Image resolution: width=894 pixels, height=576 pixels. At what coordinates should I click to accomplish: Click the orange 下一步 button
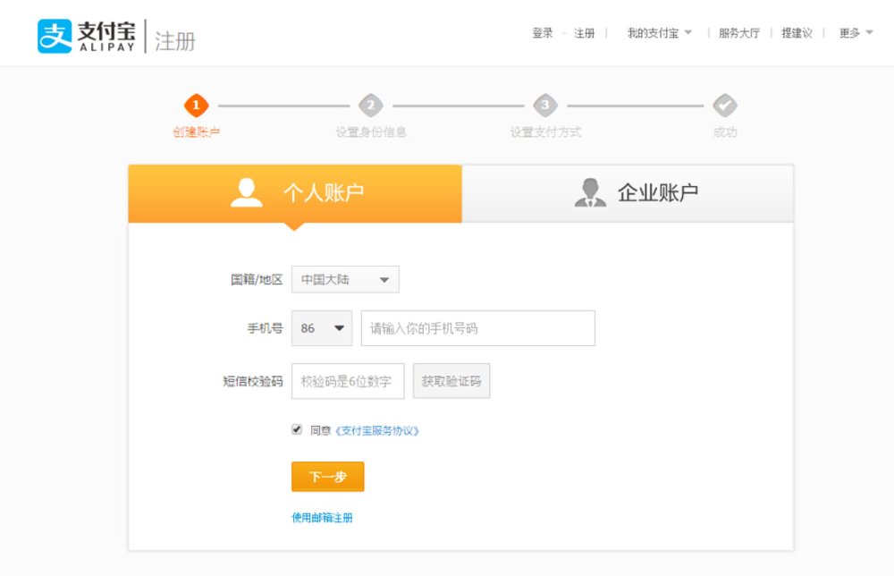327,477
